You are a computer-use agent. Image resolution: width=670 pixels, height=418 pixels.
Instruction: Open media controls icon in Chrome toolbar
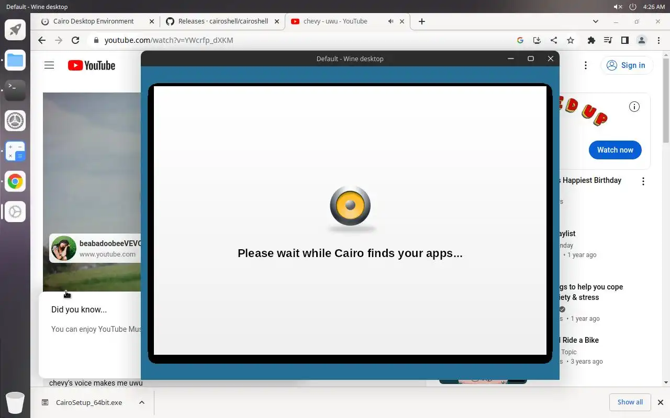point(608,40)
